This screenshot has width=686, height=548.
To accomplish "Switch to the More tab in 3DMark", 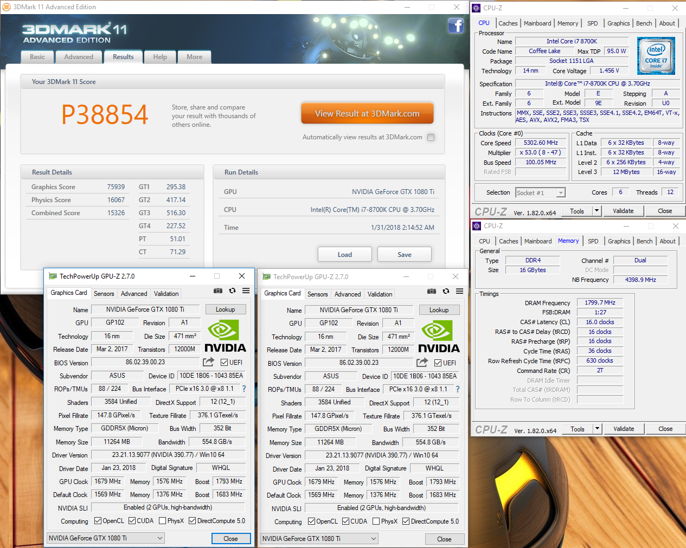I will pyautogui.click(x=195, y=57).
